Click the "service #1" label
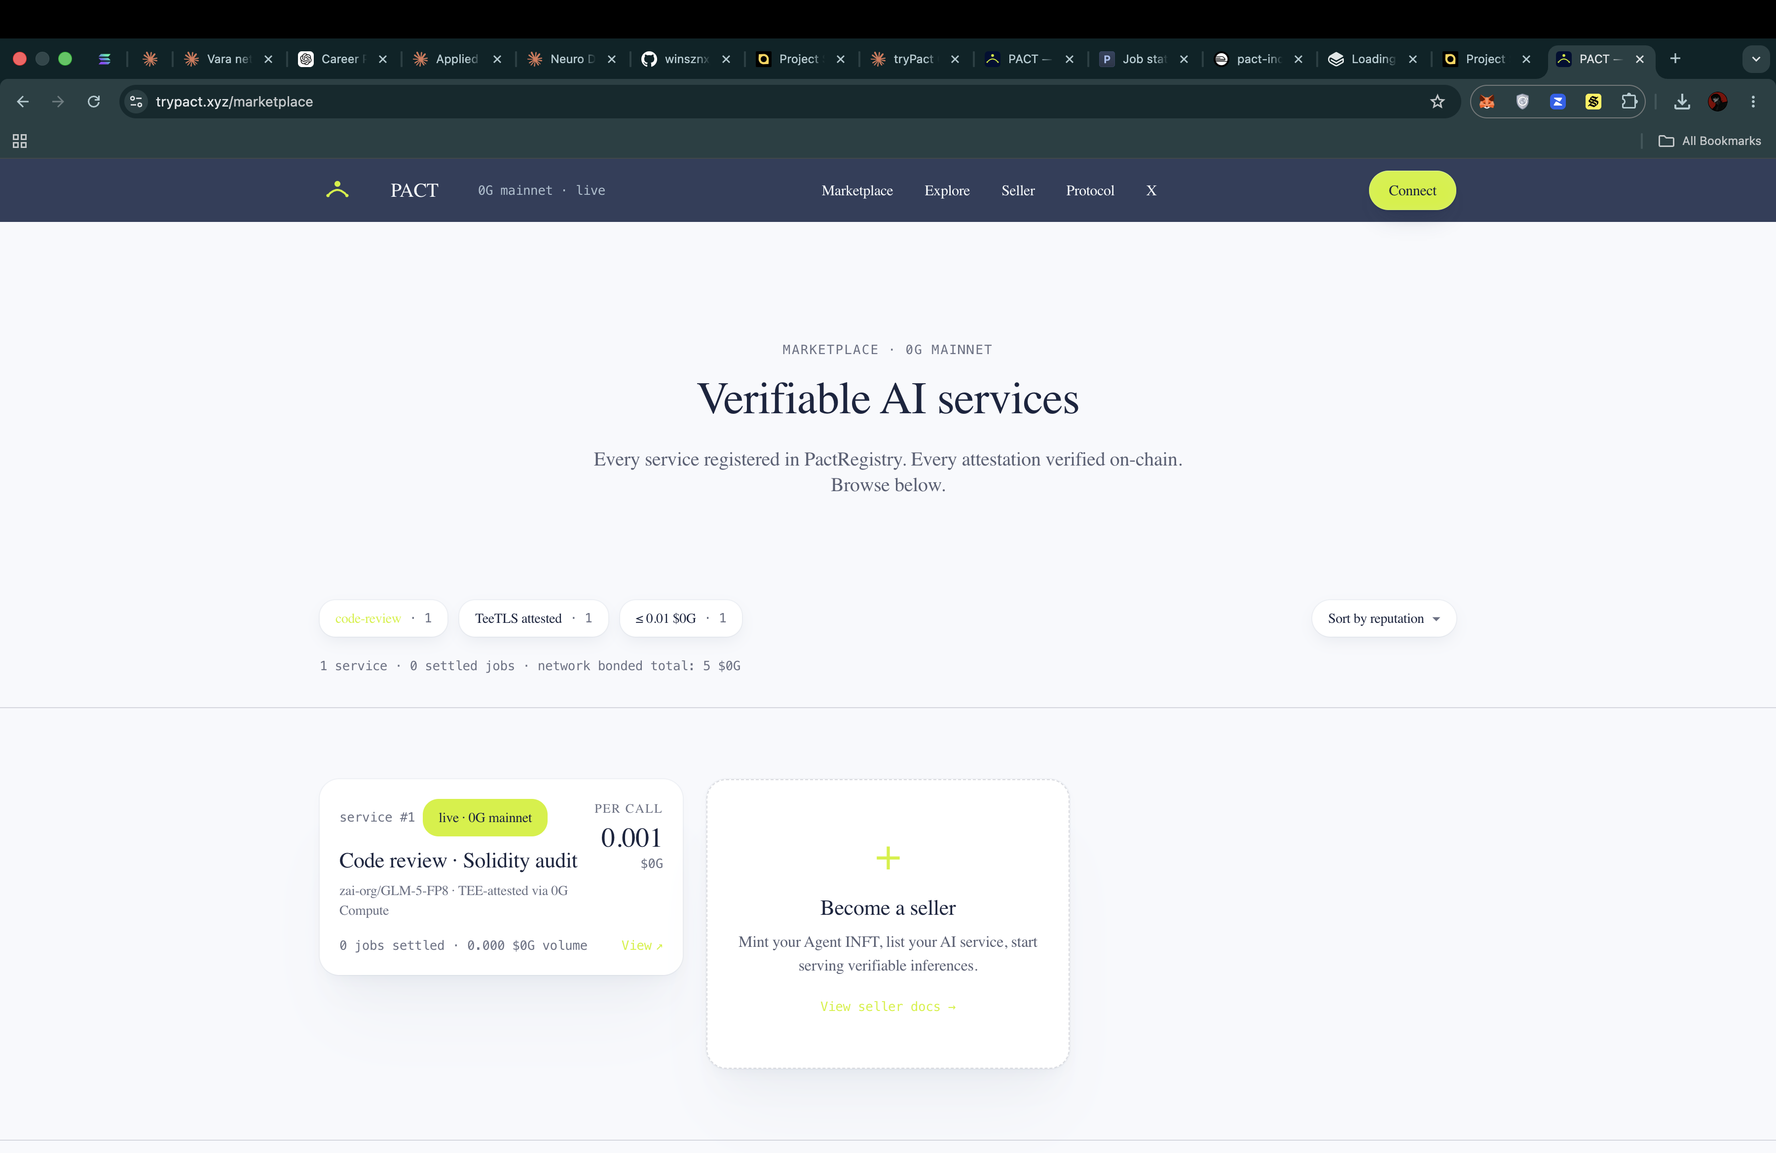The height and width of the screenshot is (1153, 1776). click(377, 817)
